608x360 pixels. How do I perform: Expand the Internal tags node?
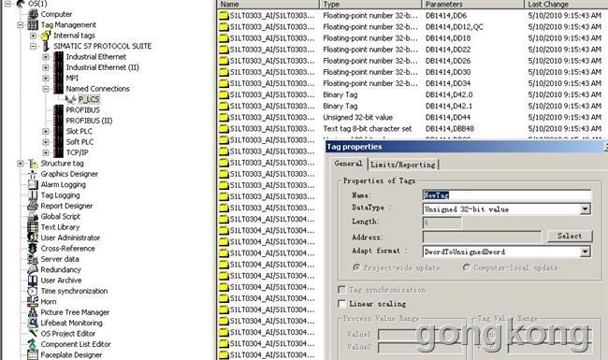[x=33, y=36]
